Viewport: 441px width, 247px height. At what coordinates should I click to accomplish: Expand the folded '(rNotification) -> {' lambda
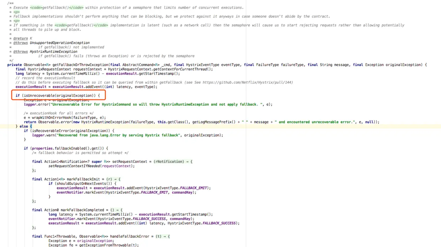pyautogui.click(x=173, y=161)
